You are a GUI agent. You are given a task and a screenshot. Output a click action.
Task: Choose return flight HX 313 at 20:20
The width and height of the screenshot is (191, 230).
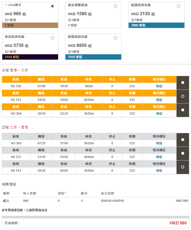(183, 167)
